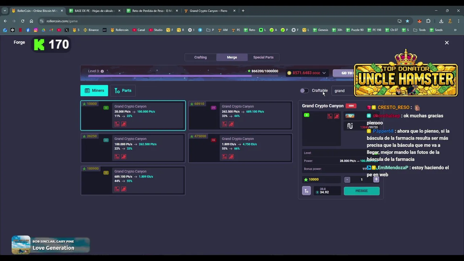Switch to Reto de Perdida de Peso tab
Image resolution: width=464 pixels, height=261 pixels.
(152, 11)
